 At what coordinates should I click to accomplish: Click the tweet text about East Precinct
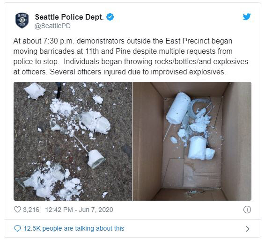[x=131, y=57]
